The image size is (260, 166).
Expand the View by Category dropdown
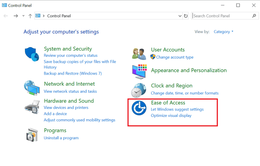(x=224, y=32)
